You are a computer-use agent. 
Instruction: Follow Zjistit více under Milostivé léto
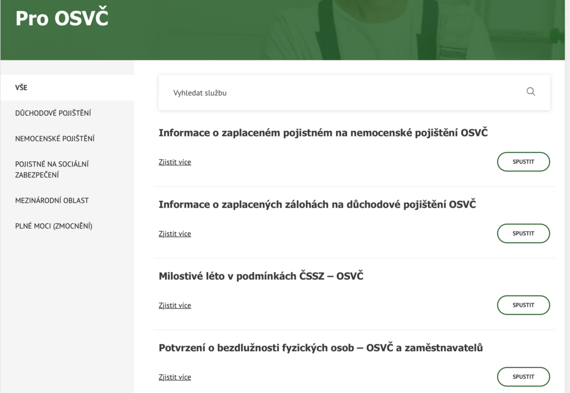174,305
